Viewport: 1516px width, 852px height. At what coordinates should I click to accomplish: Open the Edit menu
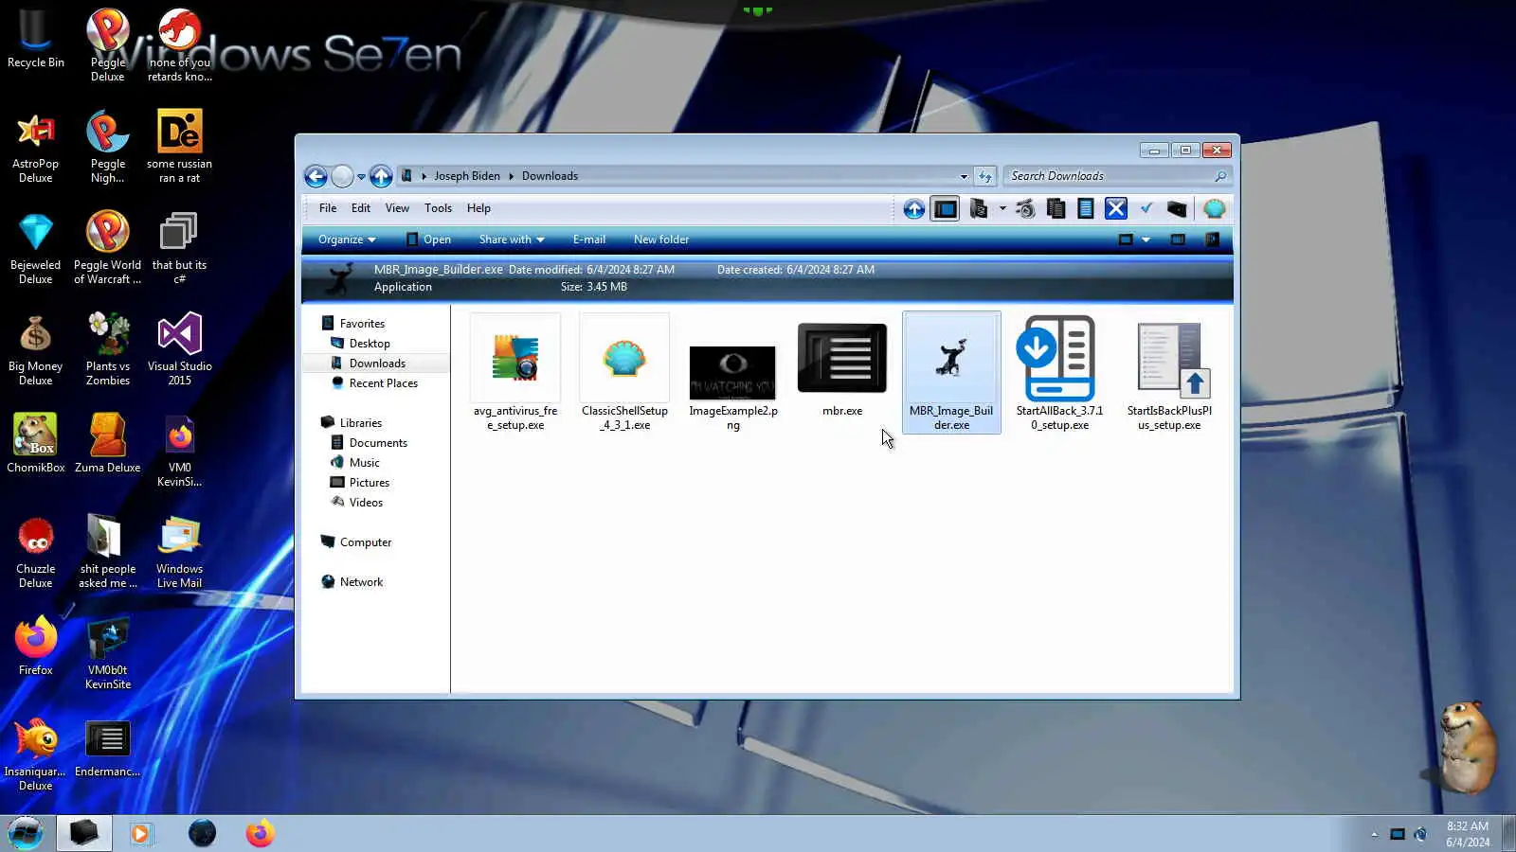point(361,208)
